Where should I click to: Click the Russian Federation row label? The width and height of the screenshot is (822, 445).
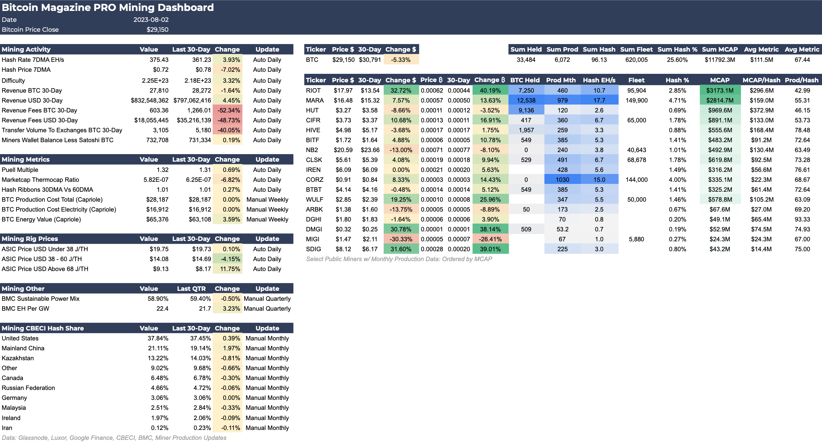click(x=28, y=388)
